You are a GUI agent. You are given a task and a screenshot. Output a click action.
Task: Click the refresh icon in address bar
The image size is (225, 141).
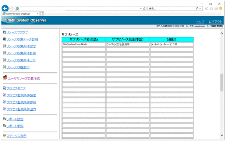tap(144, 8)
